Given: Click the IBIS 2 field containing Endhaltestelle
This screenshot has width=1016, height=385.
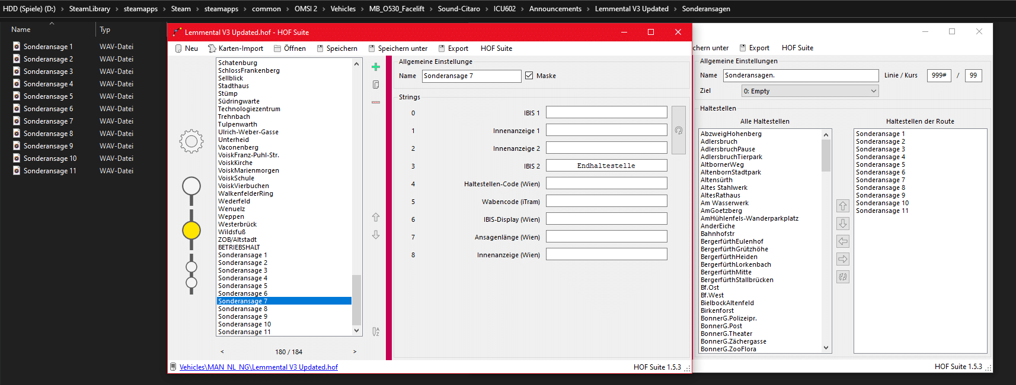Looking at the screenshot, I should 606,166.
